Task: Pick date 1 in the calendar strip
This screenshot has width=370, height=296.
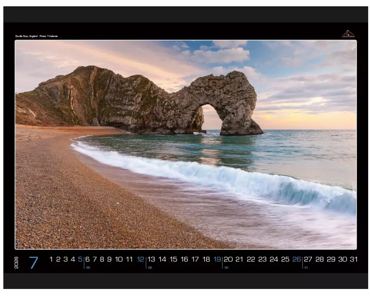Action: (51, 259)
